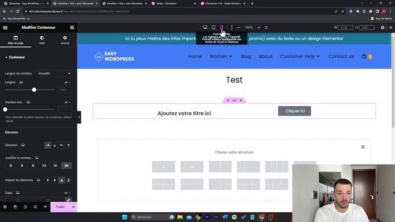
Task: Toggle the Gaps link values icon
Action: 69,200
